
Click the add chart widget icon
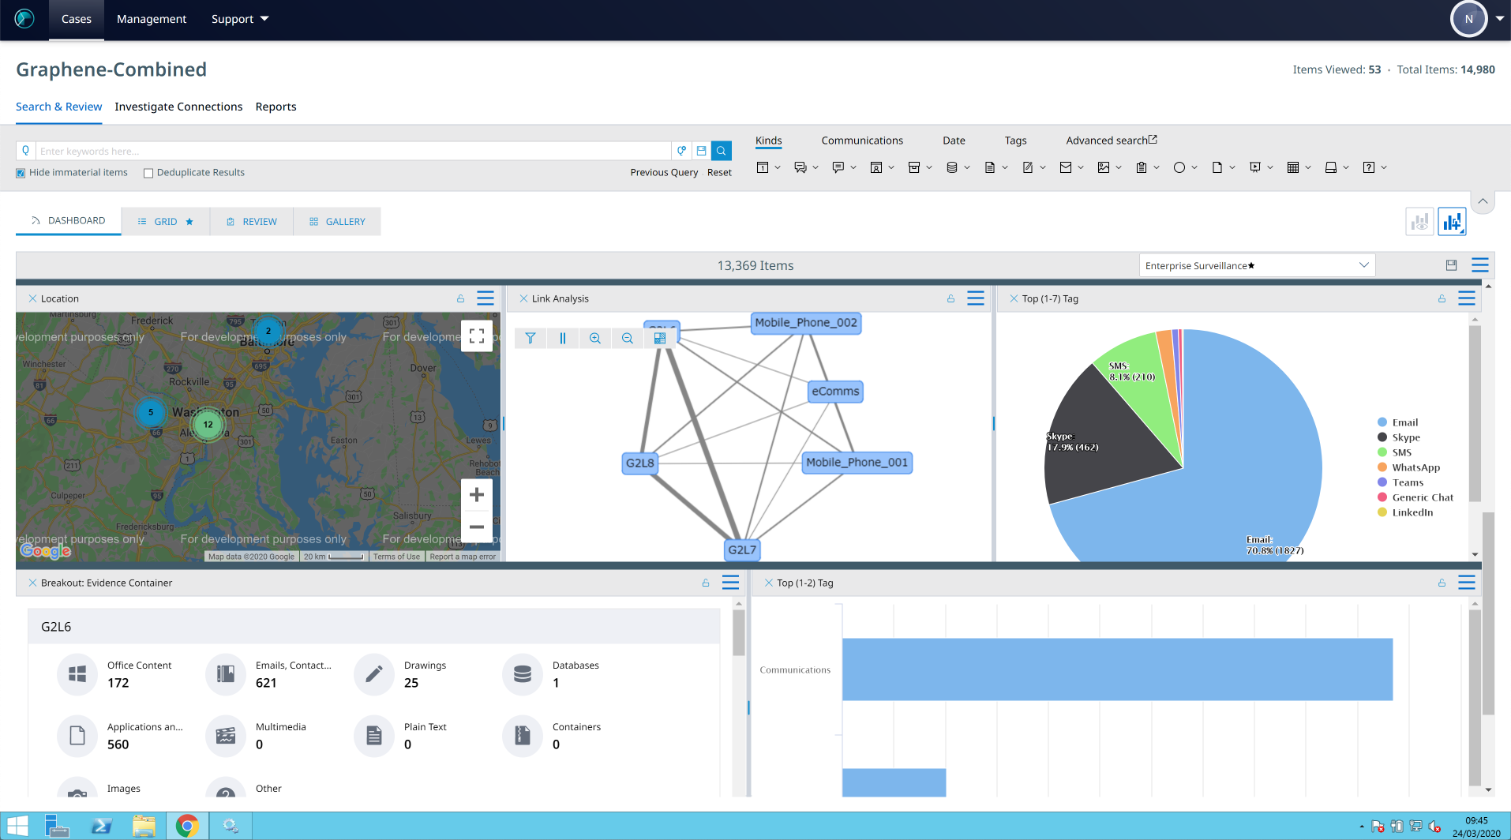pos(1452,222)
